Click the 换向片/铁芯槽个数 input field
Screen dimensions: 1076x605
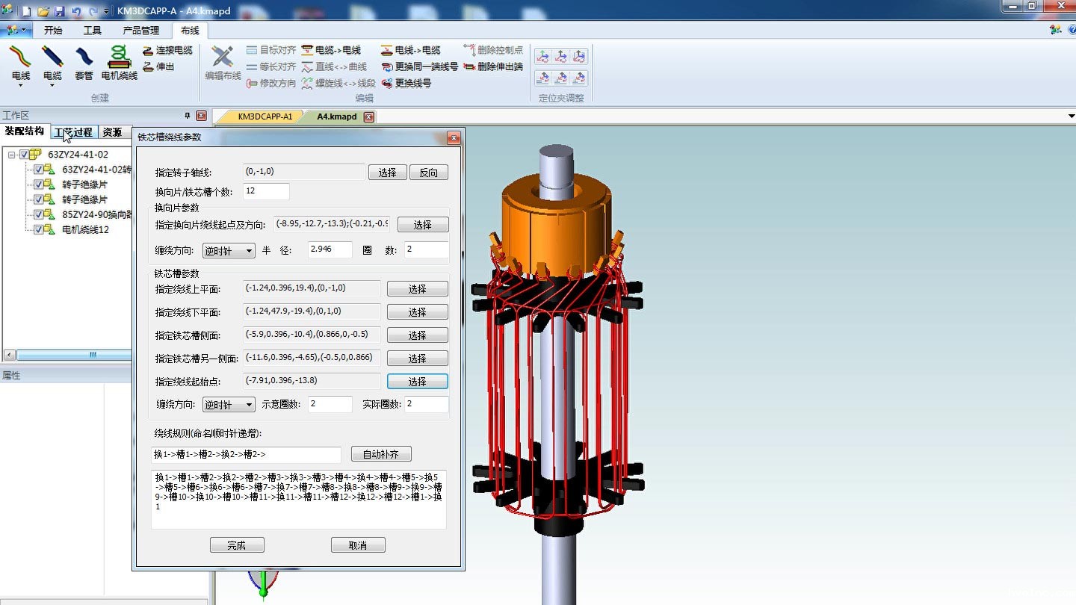coord(266,191)
